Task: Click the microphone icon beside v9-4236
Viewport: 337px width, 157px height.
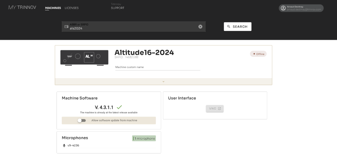Action: (x=64, y=145)
